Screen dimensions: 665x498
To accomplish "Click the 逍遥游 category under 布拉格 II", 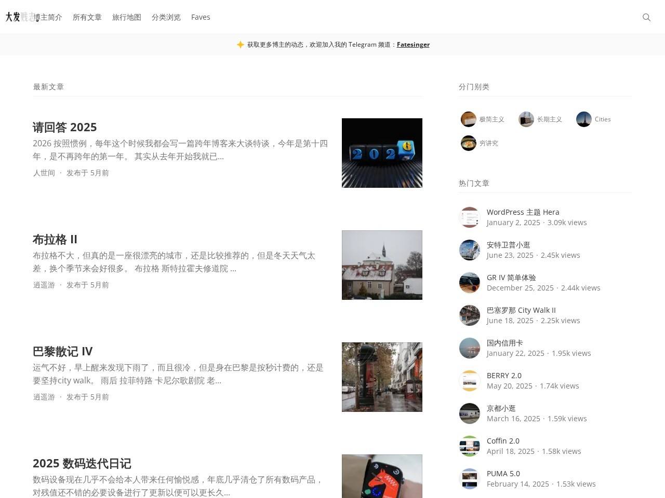I will pyautogui.click(x=44, y=285).
